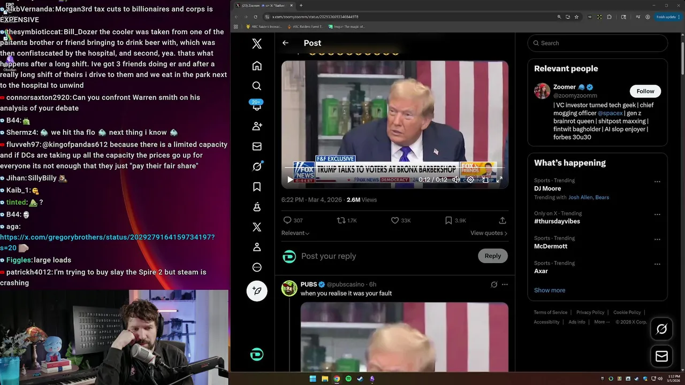
Task: Click the Chrome address bar URL
Action: tap(315, 17)
